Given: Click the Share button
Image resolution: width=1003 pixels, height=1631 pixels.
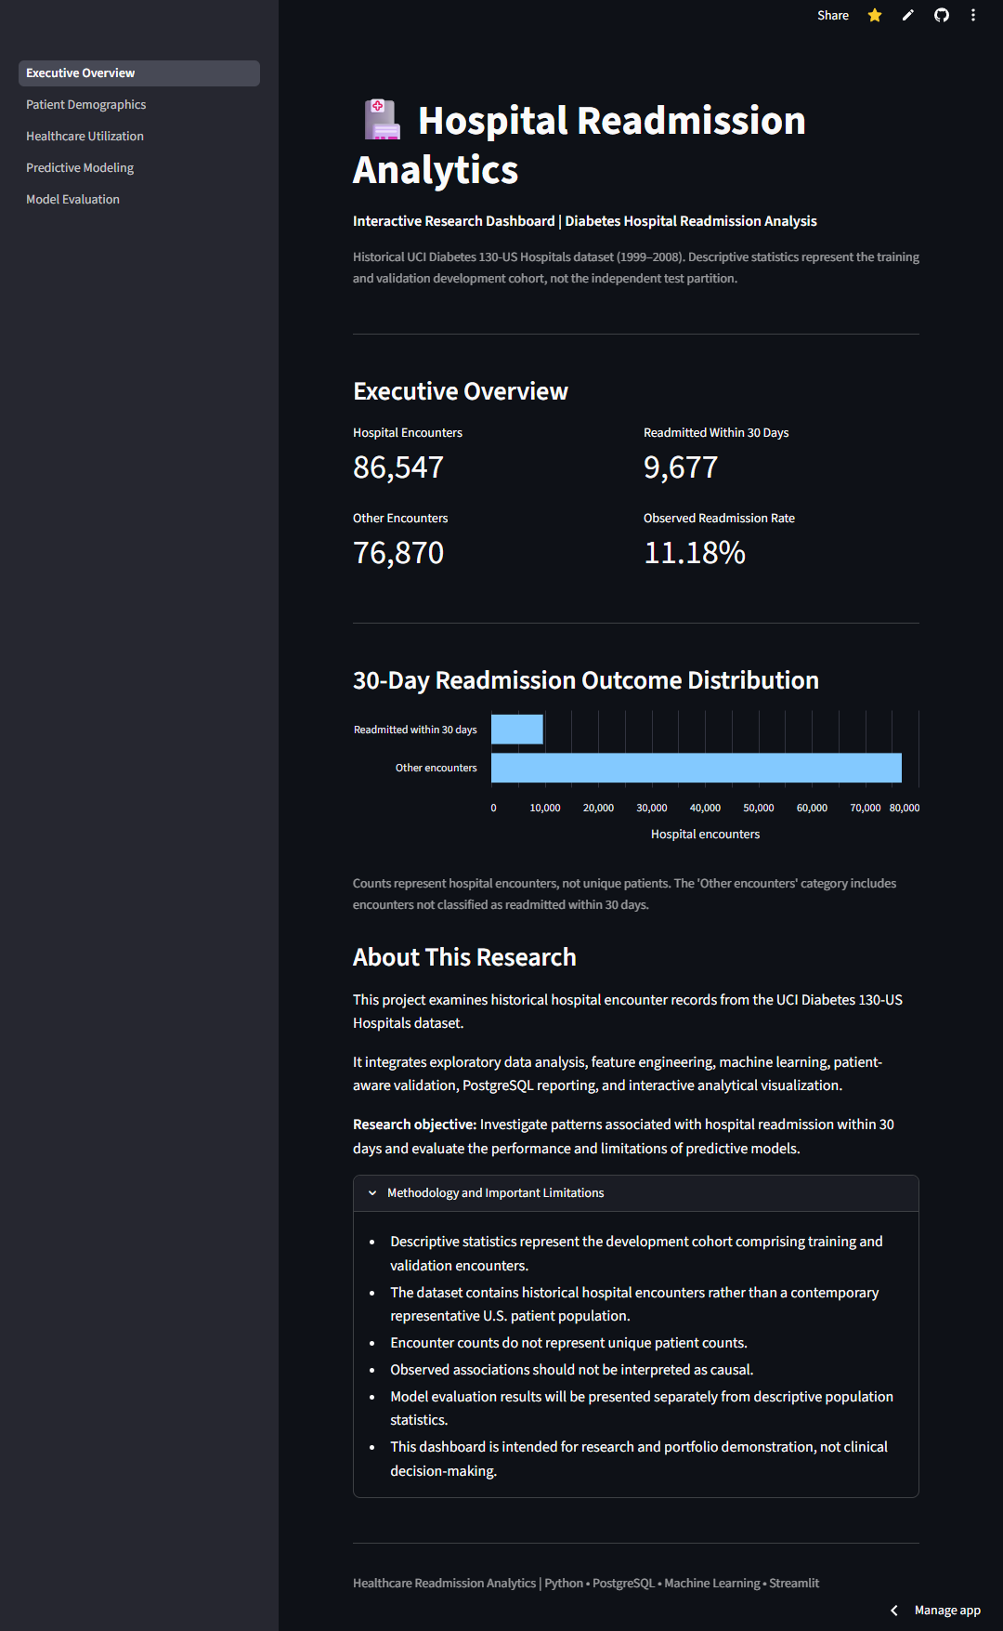Looking at the screenshot, I should coord(833,16).
